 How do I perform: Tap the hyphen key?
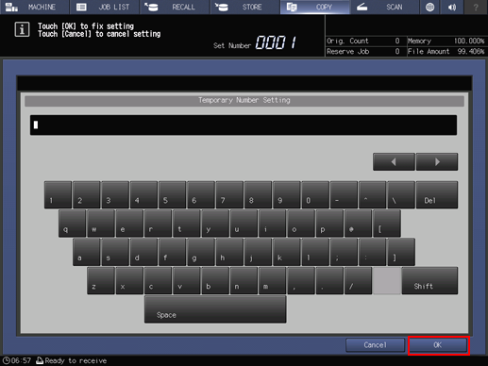click(345, 194)
